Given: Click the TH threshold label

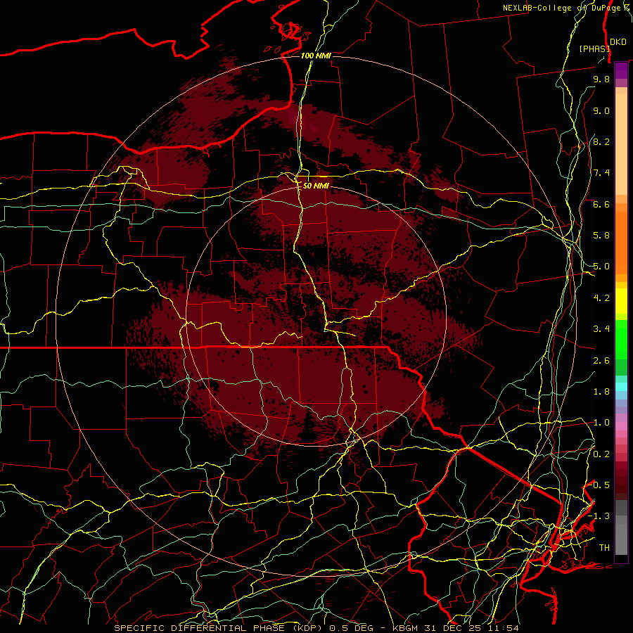Looking at the screenshot, I should point(604,548).
